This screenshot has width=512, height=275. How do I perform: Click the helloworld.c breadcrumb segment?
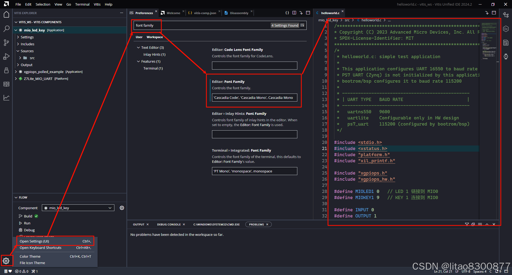click(371, 20)
